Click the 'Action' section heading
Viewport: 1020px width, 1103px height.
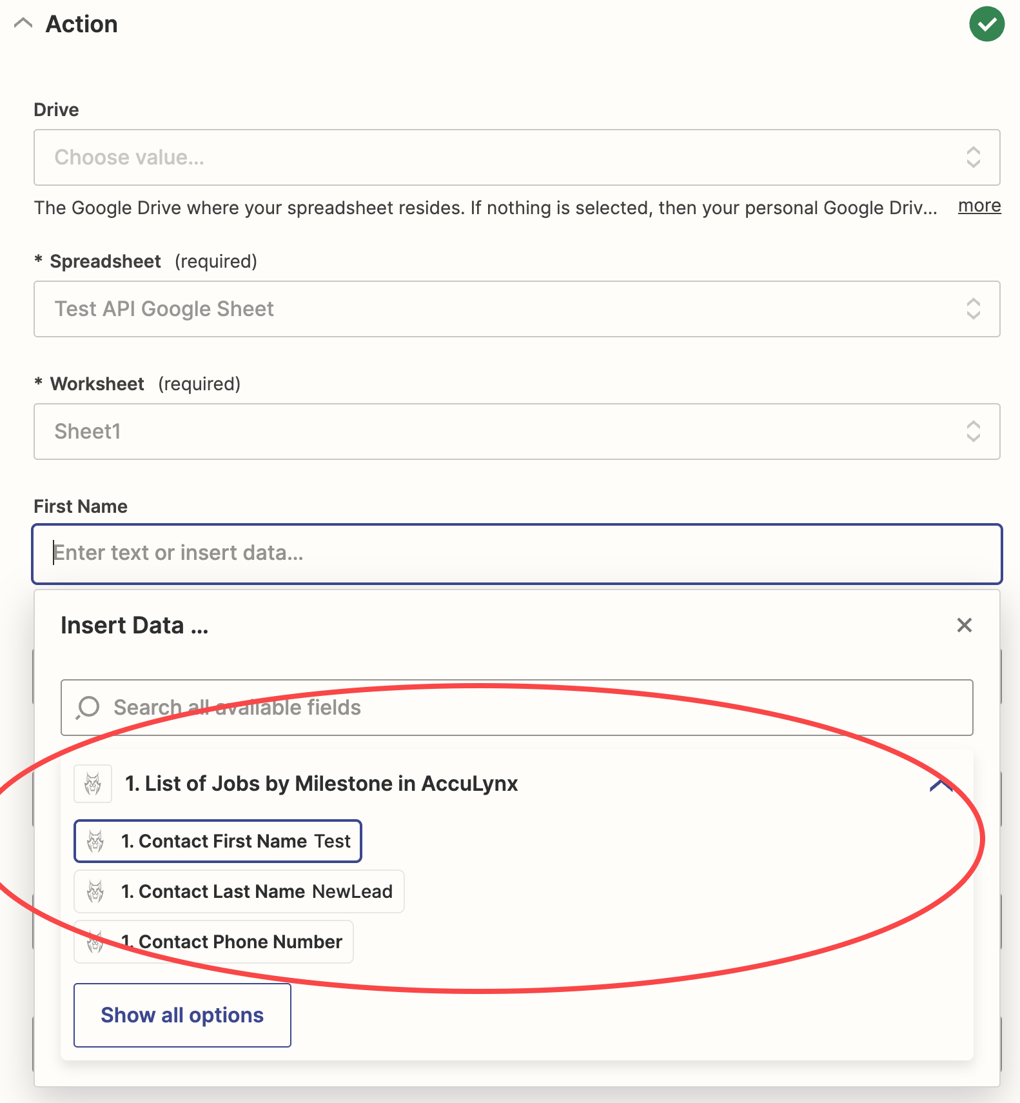(82, 24)
